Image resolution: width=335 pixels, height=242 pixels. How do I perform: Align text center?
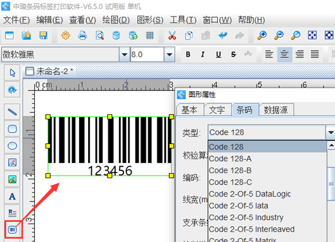pos(284,54)
